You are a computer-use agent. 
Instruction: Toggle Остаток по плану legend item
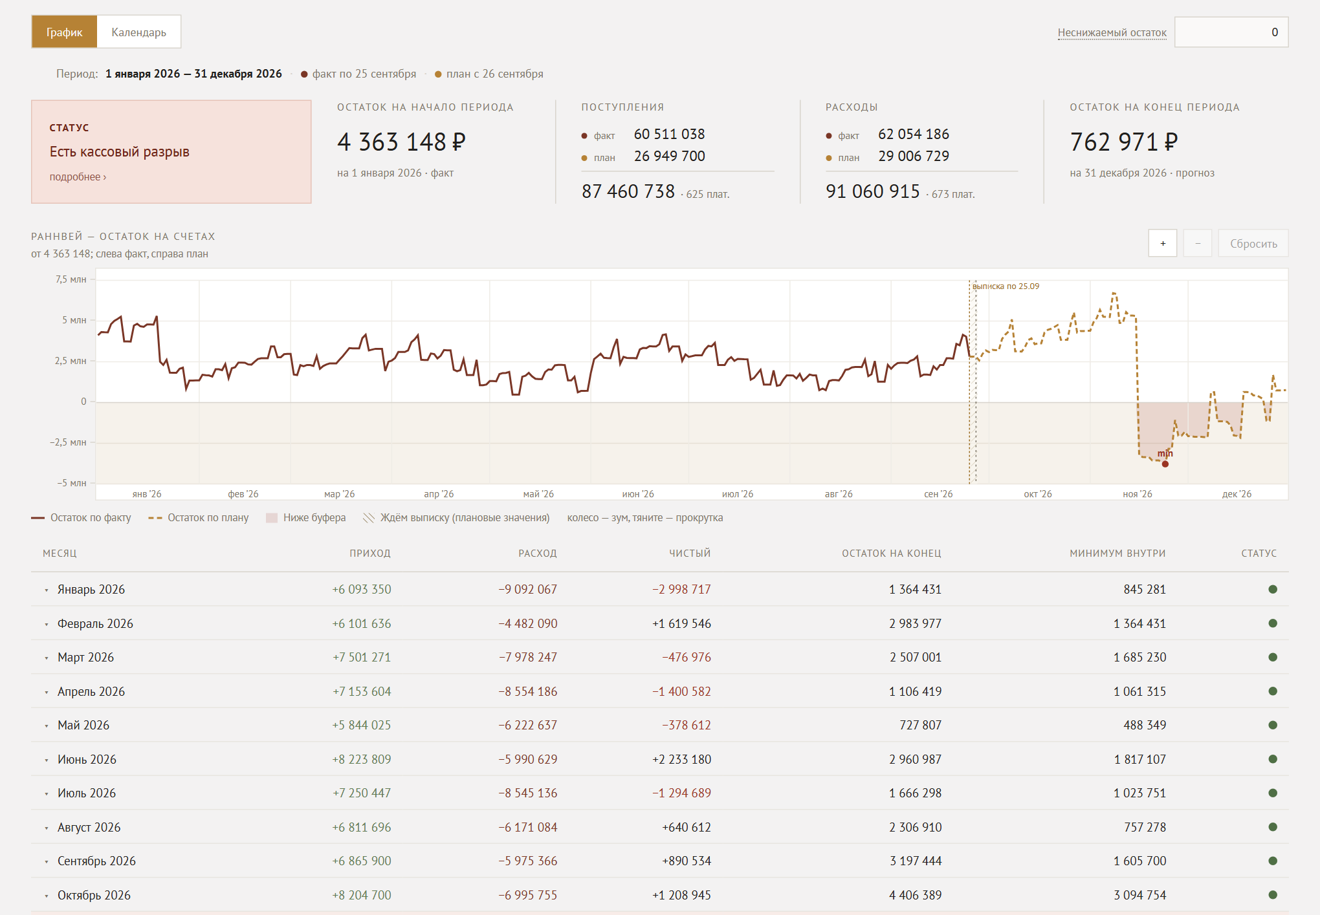pos(199,518)
